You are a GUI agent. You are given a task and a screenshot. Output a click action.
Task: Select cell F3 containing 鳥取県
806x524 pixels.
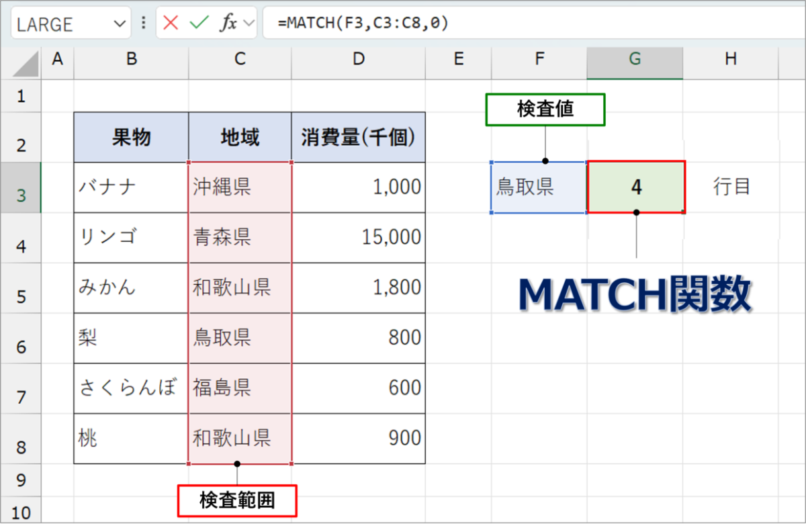point(538,187)
